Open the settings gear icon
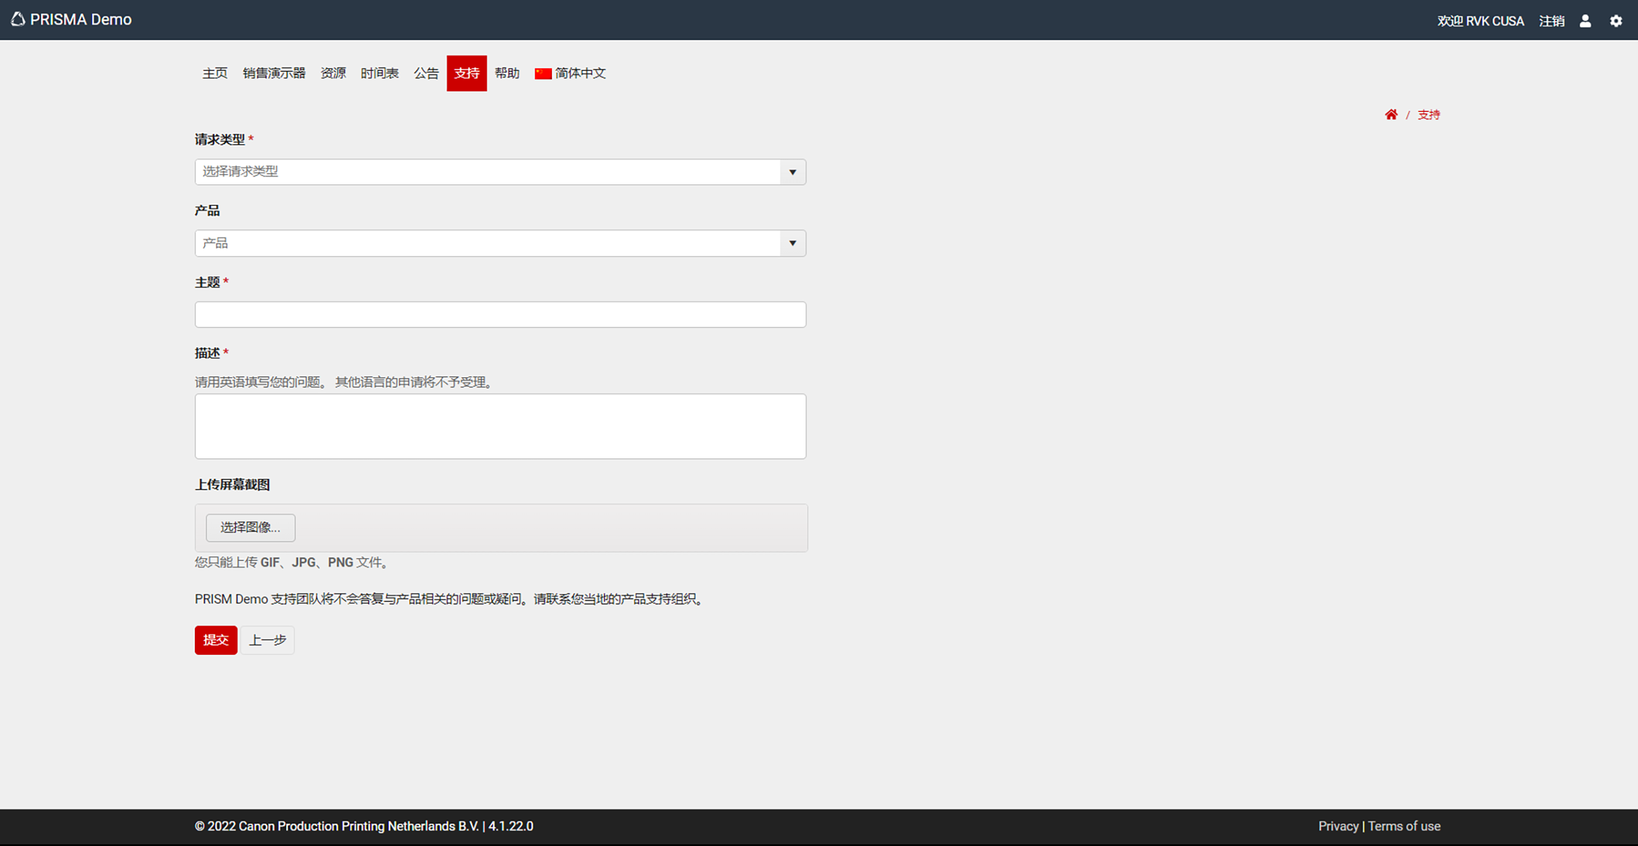The height and width of the screenshot is (846, 1638). (1616, 21)
